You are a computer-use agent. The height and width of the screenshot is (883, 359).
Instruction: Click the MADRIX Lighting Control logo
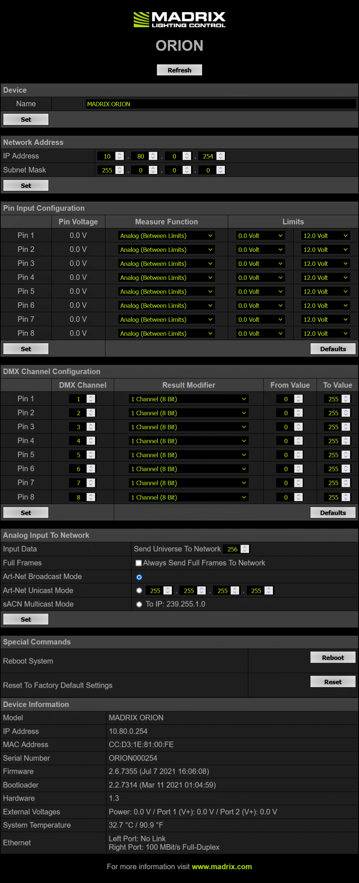pyautogui.click(x=179, y=20)
